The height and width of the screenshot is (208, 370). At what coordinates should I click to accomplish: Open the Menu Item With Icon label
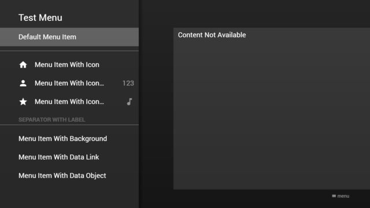(67, 65)
